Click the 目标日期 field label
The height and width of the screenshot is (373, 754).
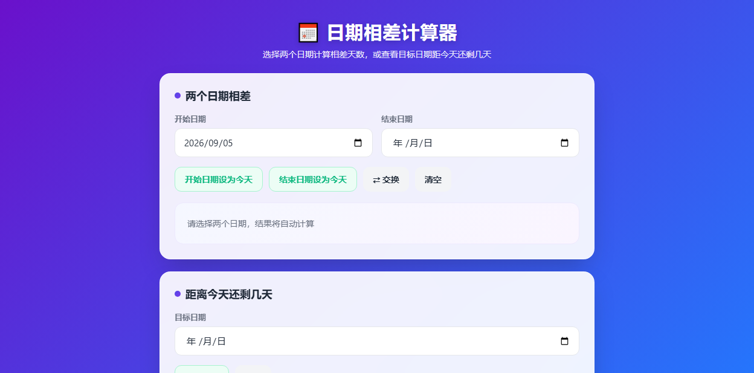190,317
